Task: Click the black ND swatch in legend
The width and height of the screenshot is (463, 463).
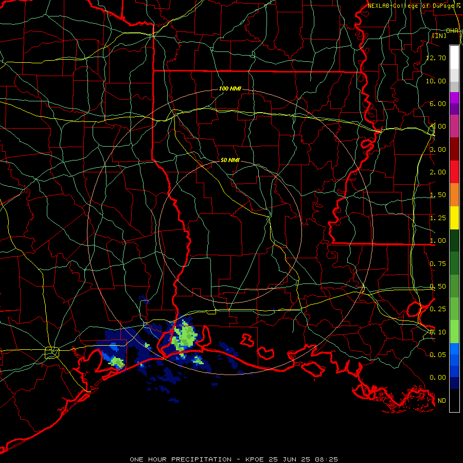Action: 454,400
